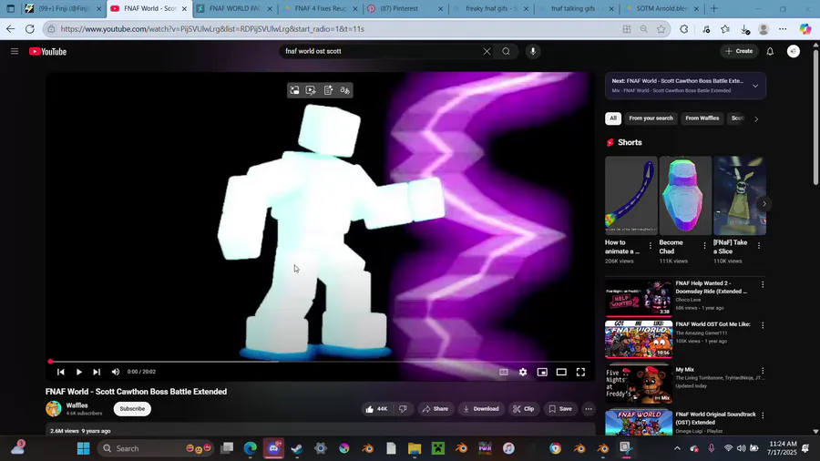Mute the video with the volume icon

point(116,372)
